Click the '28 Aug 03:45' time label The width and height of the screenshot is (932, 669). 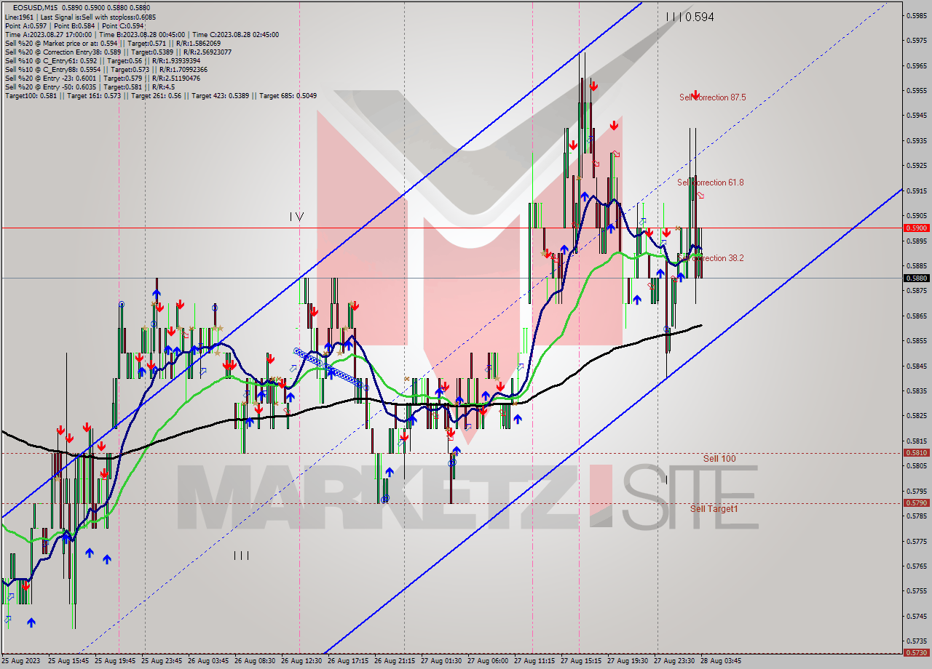coord(721,661)
